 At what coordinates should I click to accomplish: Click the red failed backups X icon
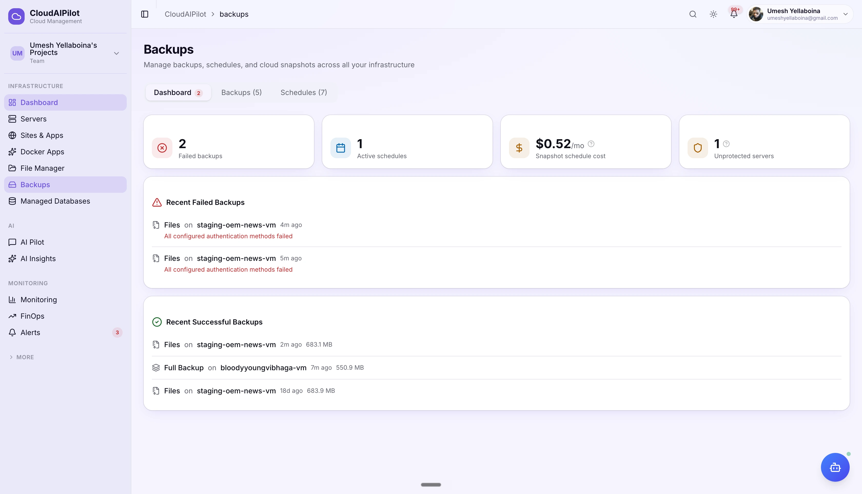[x=162, y=148]
